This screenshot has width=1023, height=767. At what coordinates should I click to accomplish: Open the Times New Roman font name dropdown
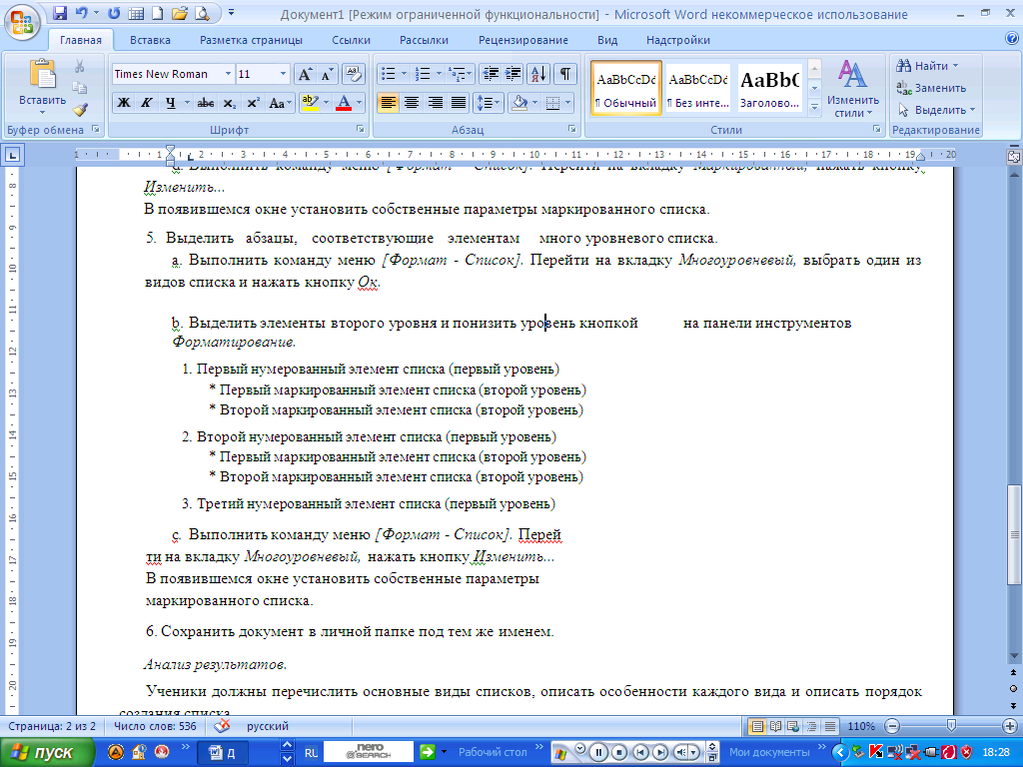pos(228,74)
